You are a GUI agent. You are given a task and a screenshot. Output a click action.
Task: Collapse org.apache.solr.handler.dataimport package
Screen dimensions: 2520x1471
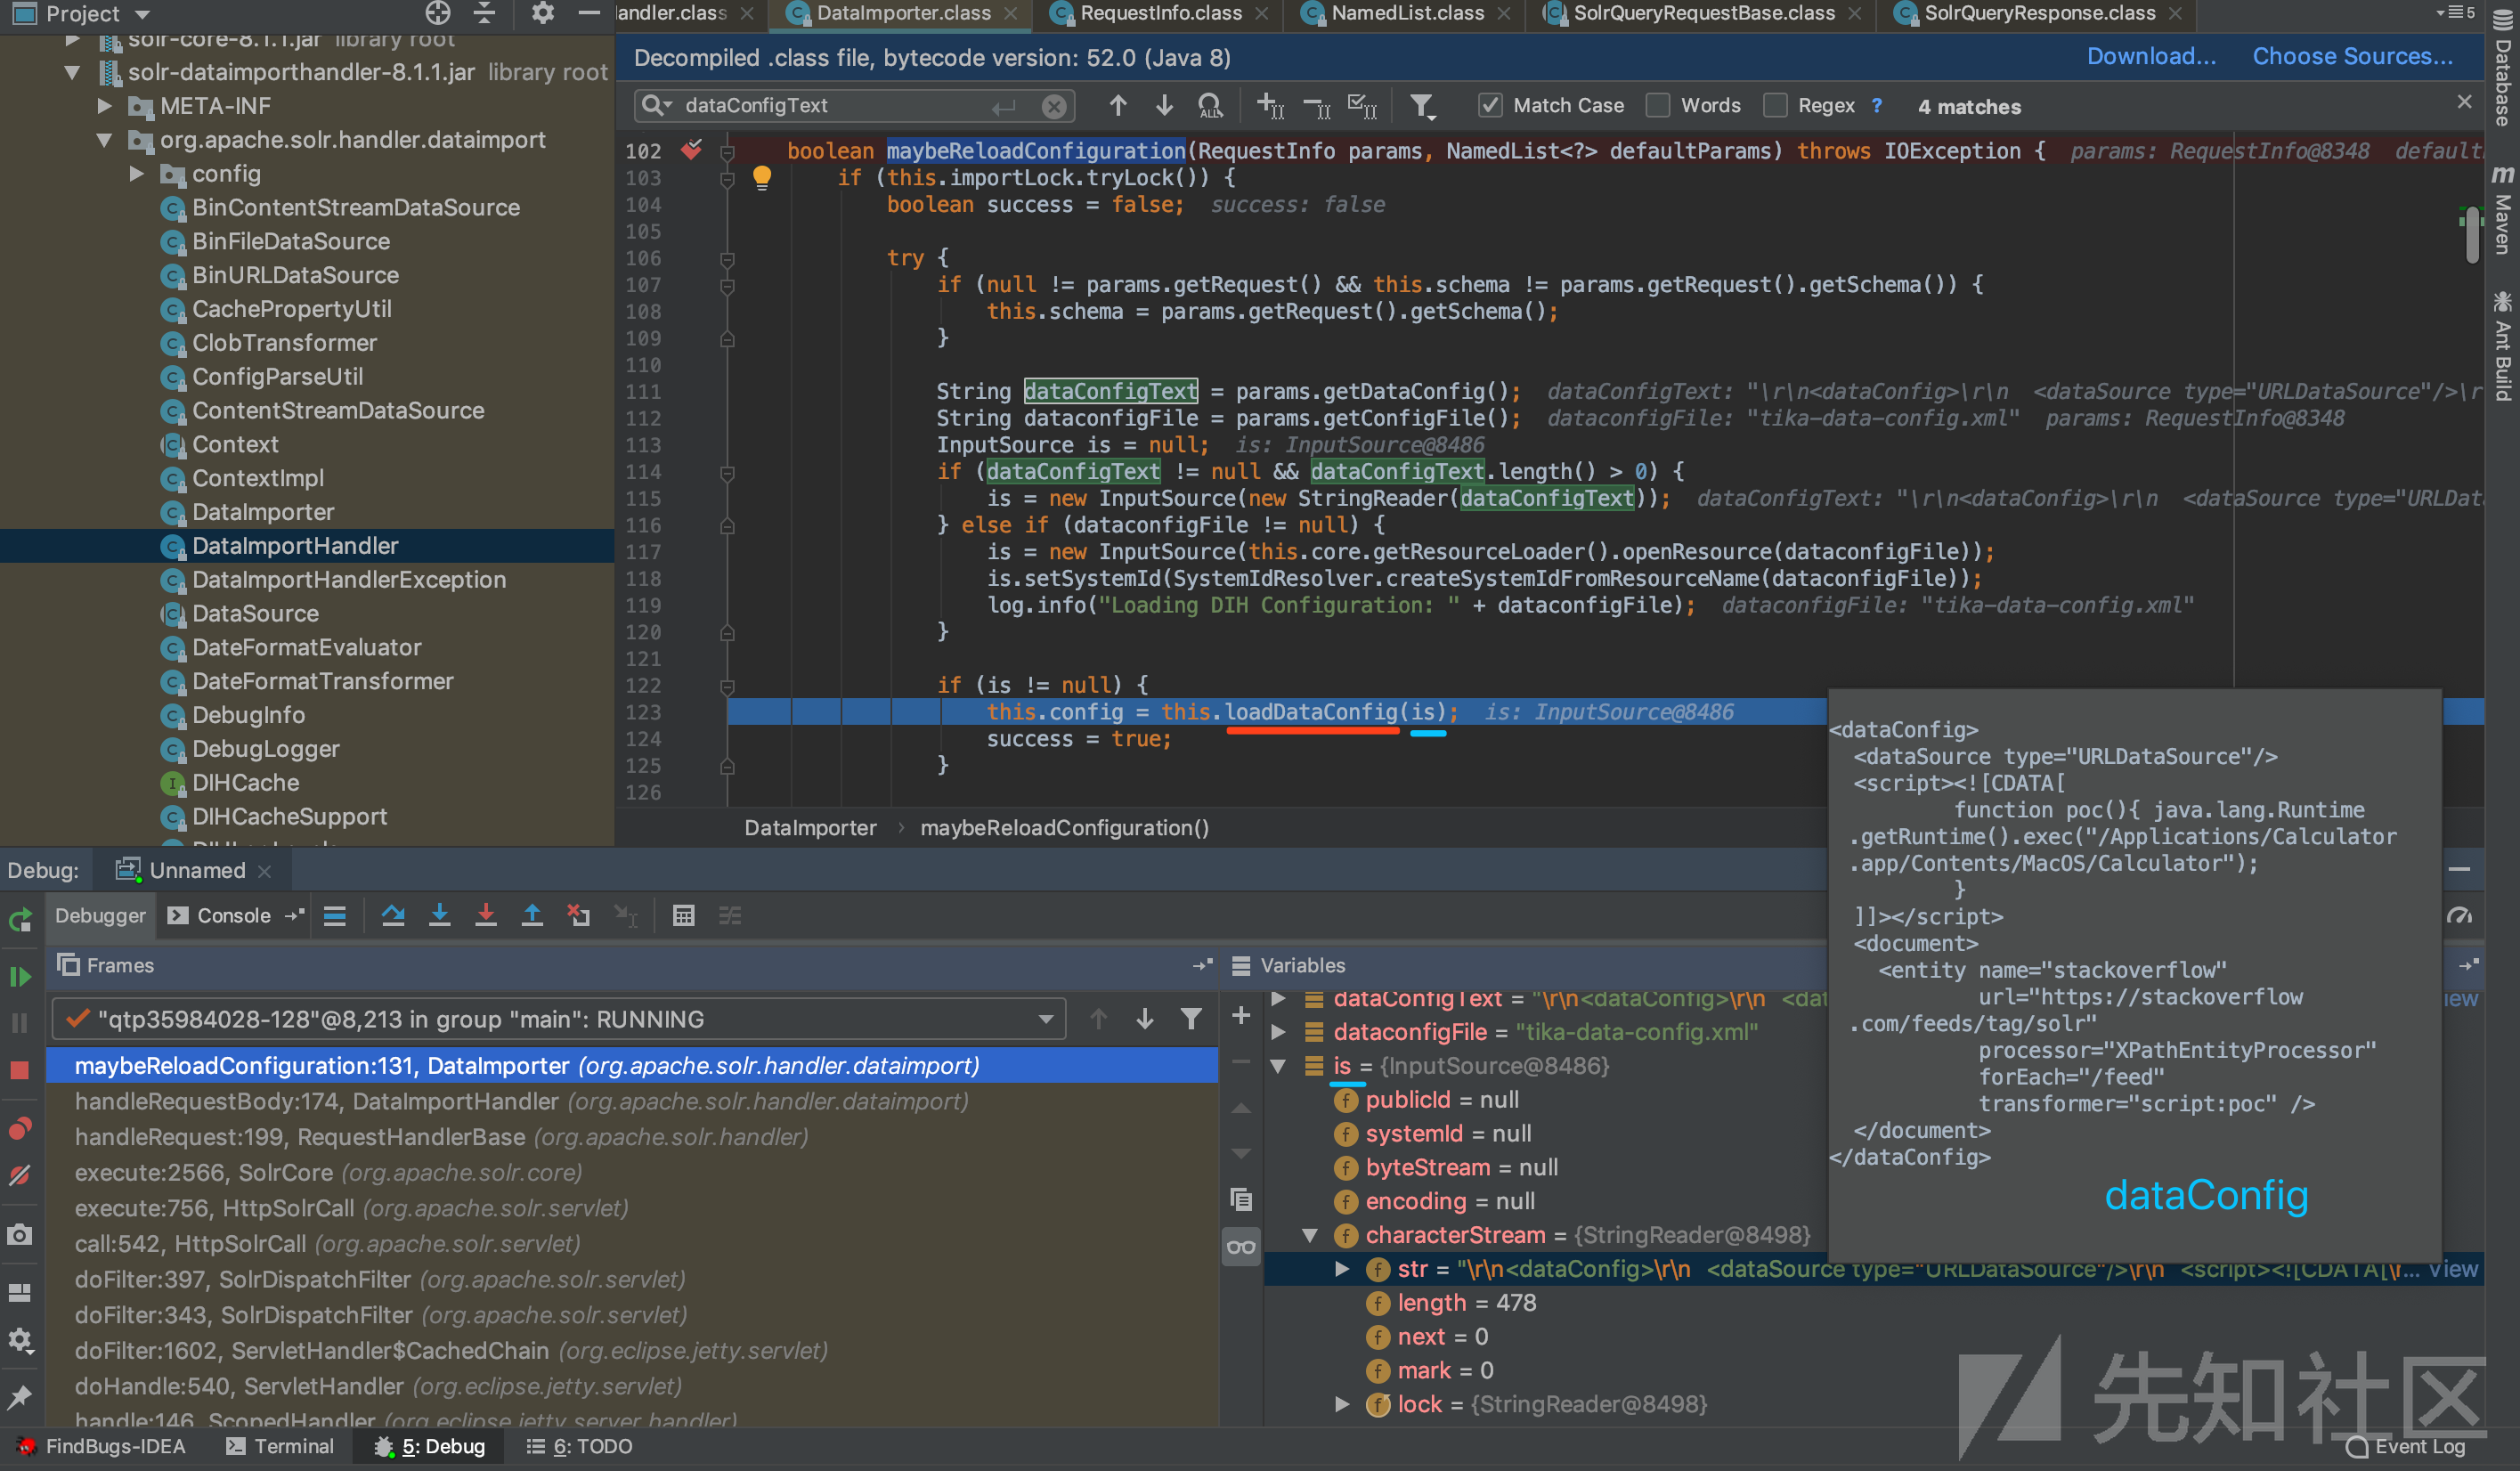pos(105,140)
